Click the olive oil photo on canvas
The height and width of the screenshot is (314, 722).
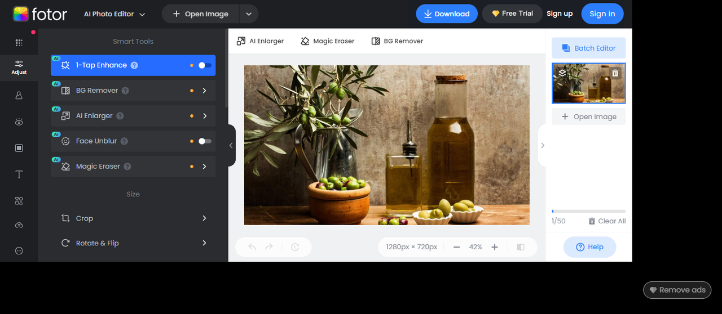tap(386, 145)
